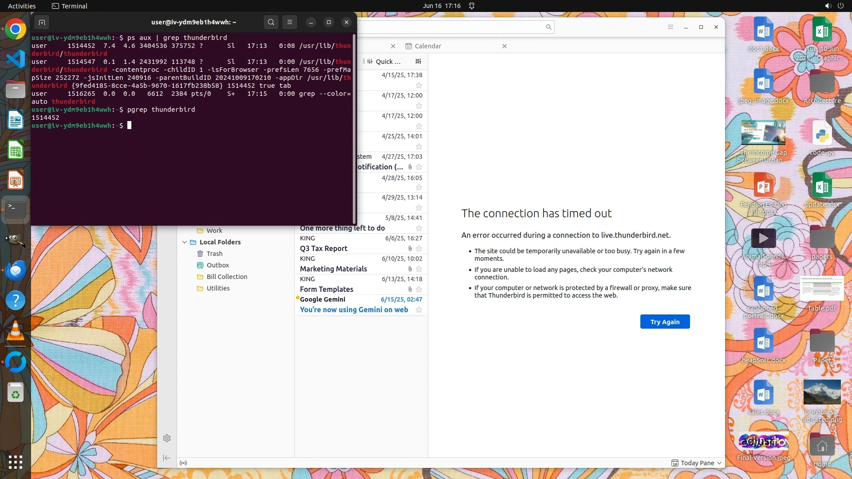Image resolution: width=852 pixels, height=479 pixels.
Task: Star the Form Templates message
Action: pos(419,290)
